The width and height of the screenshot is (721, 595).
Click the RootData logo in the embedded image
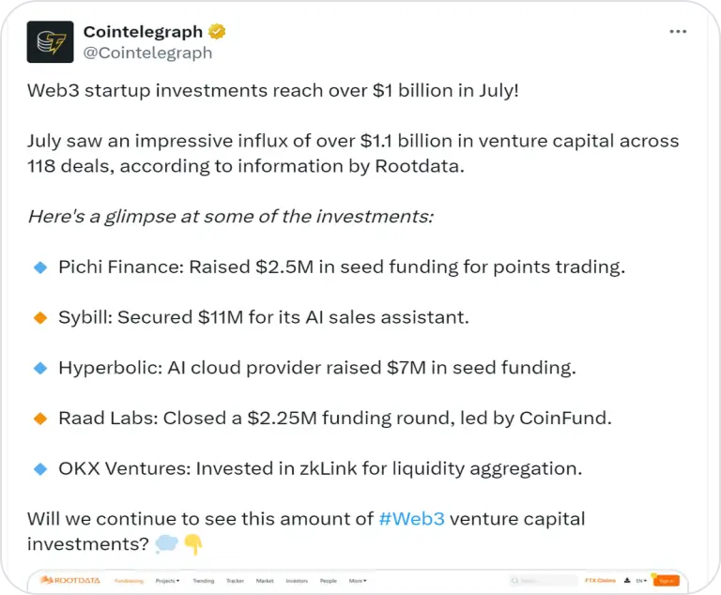coord(69,581)
